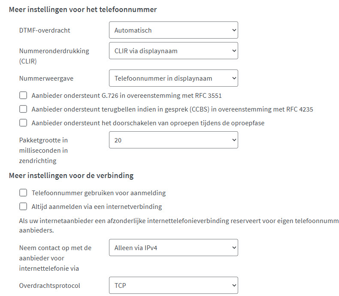Click the 'Nummerweergave' field label
The height and width of the screenshot is (296, 339).
coord(46,78)
